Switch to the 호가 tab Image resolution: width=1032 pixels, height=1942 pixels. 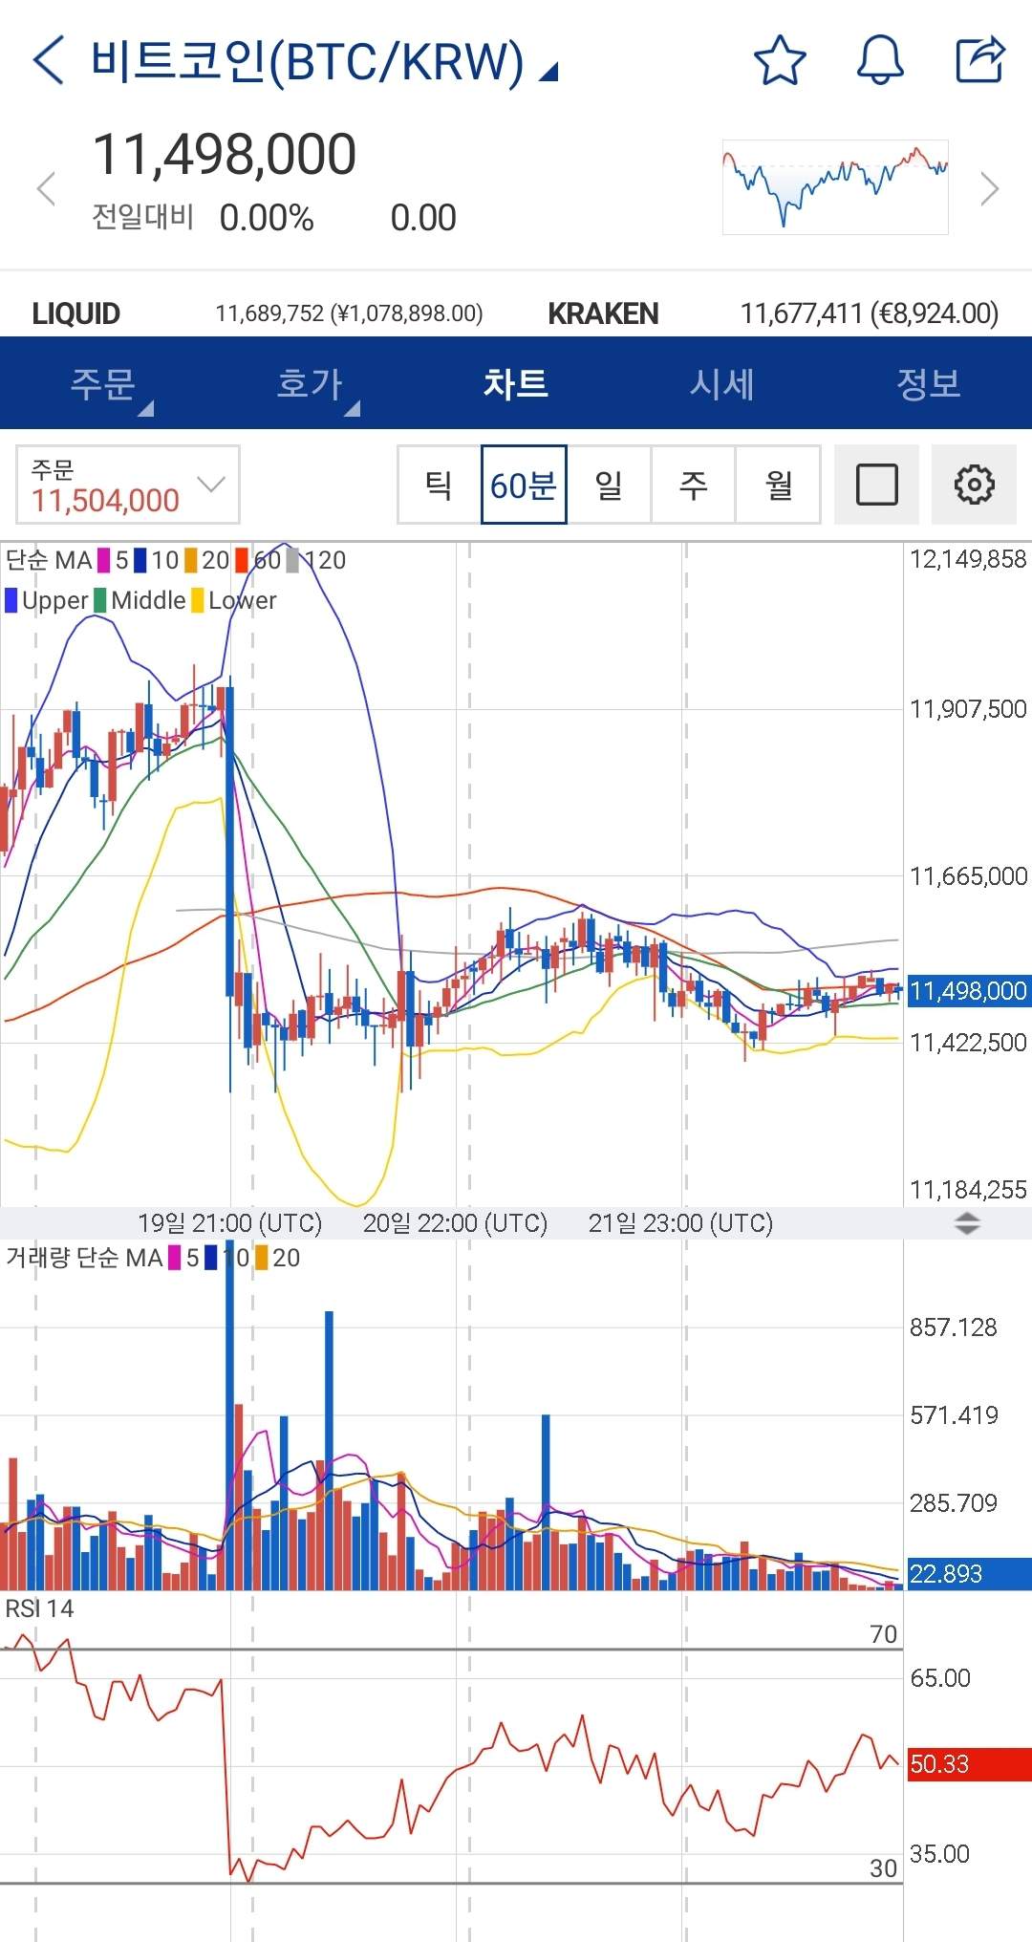click(x=310, y=384)
